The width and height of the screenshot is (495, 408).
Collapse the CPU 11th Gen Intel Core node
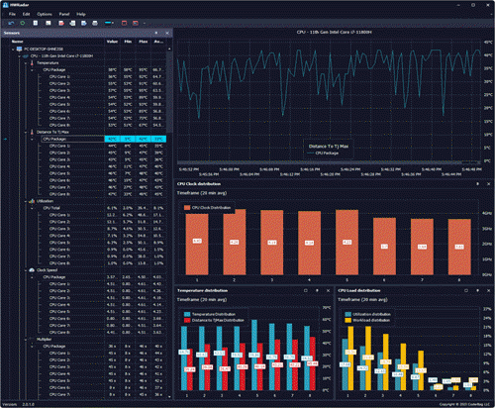(x=20, y=56)
